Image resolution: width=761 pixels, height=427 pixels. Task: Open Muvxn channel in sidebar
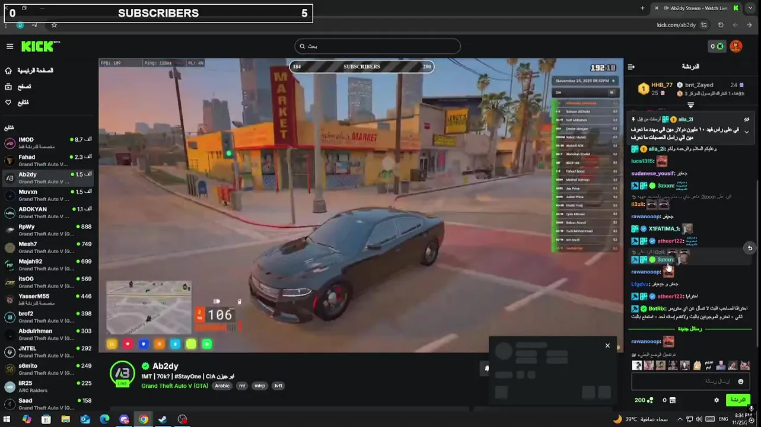(47, 195)
